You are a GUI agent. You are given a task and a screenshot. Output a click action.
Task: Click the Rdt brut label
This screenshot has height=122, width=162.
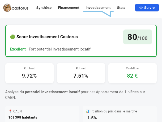pyautogui.click(x=29, y=68)
